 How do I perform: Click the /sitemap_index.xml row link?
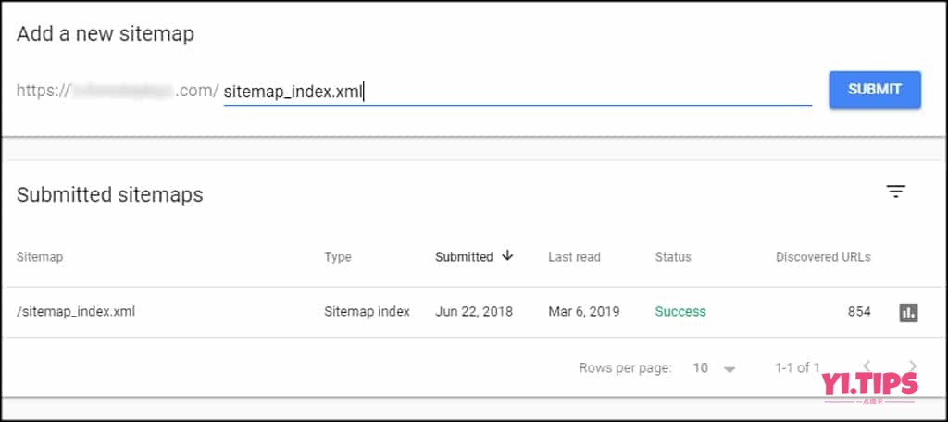tap(76, 312)
